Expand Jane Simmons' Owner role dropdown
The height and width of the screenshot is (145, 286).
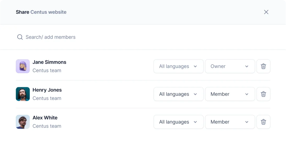pyautogui.click(x=230, y=66)
